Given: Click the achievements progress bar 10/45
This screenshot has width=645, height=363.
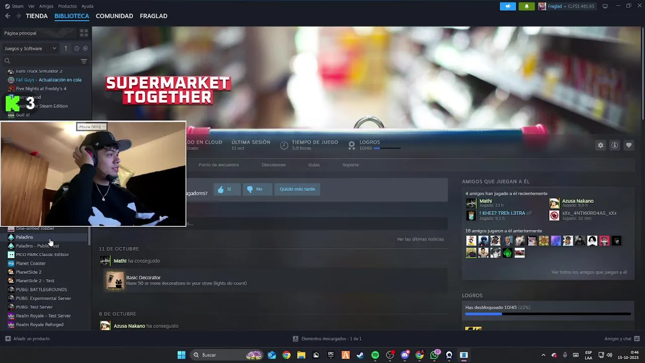Looking at the screenshot, I should (x=548, y=314).
